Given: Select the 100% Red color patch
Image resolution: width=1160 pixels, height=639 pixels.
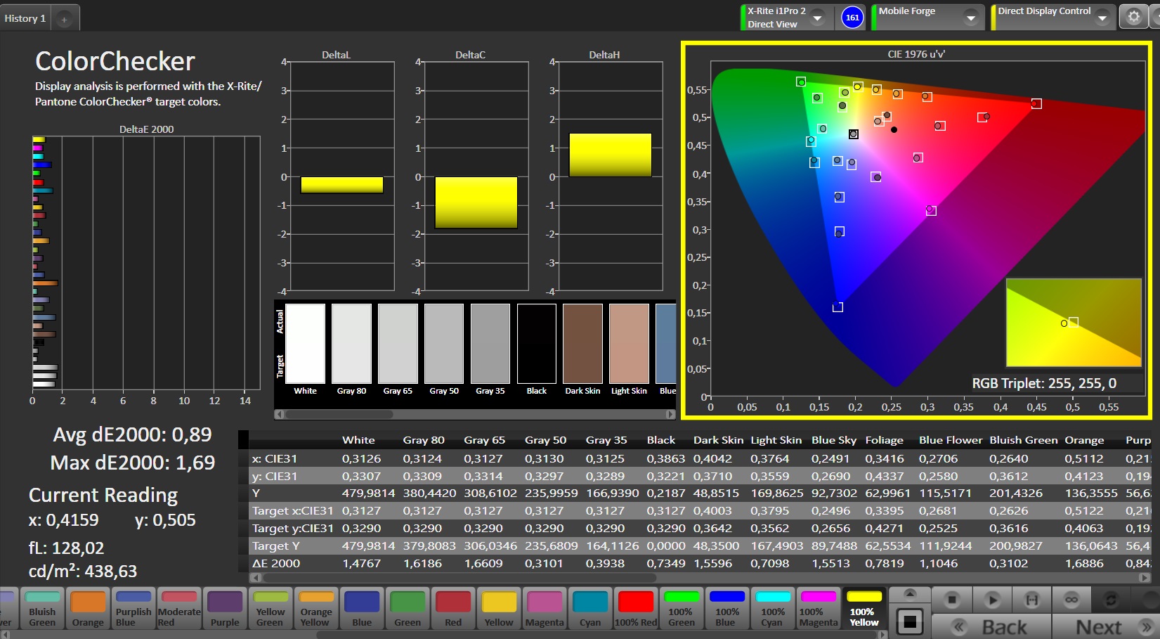Looking at the screenshot, I should coord(635,609).
